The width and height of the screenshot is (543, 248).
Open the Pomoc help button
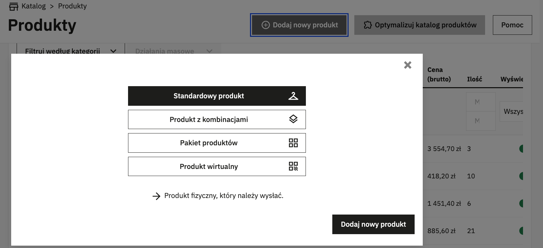512,25
